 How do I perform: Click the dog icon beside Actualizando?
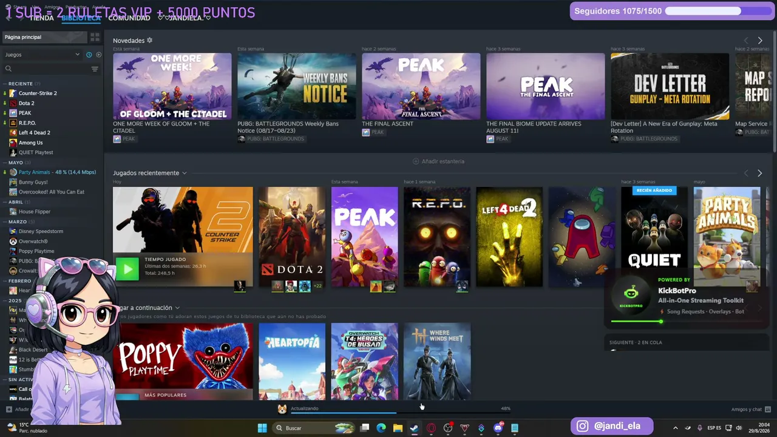[x=282, y=409]
